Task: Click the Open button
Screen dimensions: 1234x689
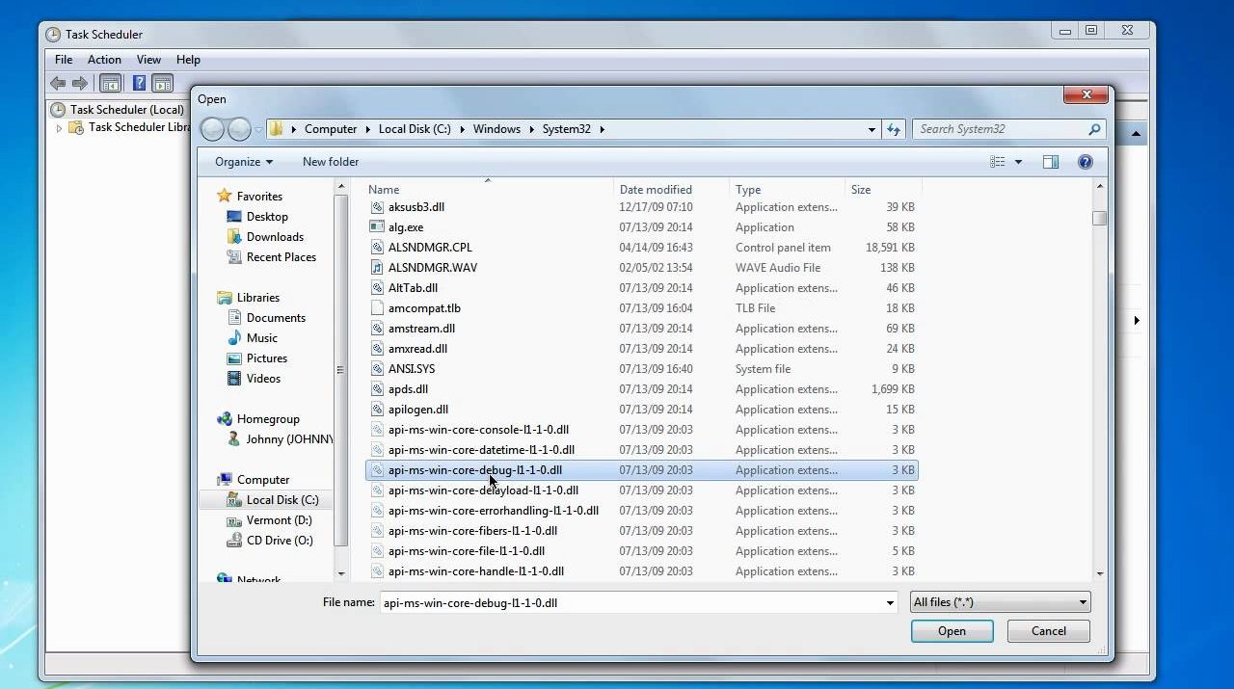Action: tap(952, 631)
